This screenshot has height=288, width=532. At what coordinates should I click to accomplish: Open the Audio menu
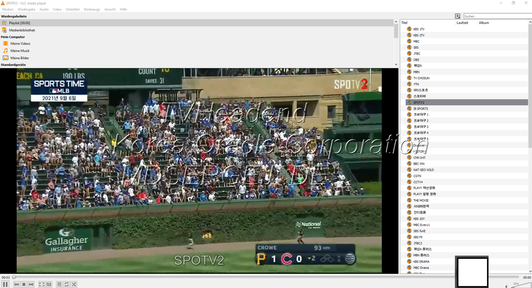click(x=44, y=9)
